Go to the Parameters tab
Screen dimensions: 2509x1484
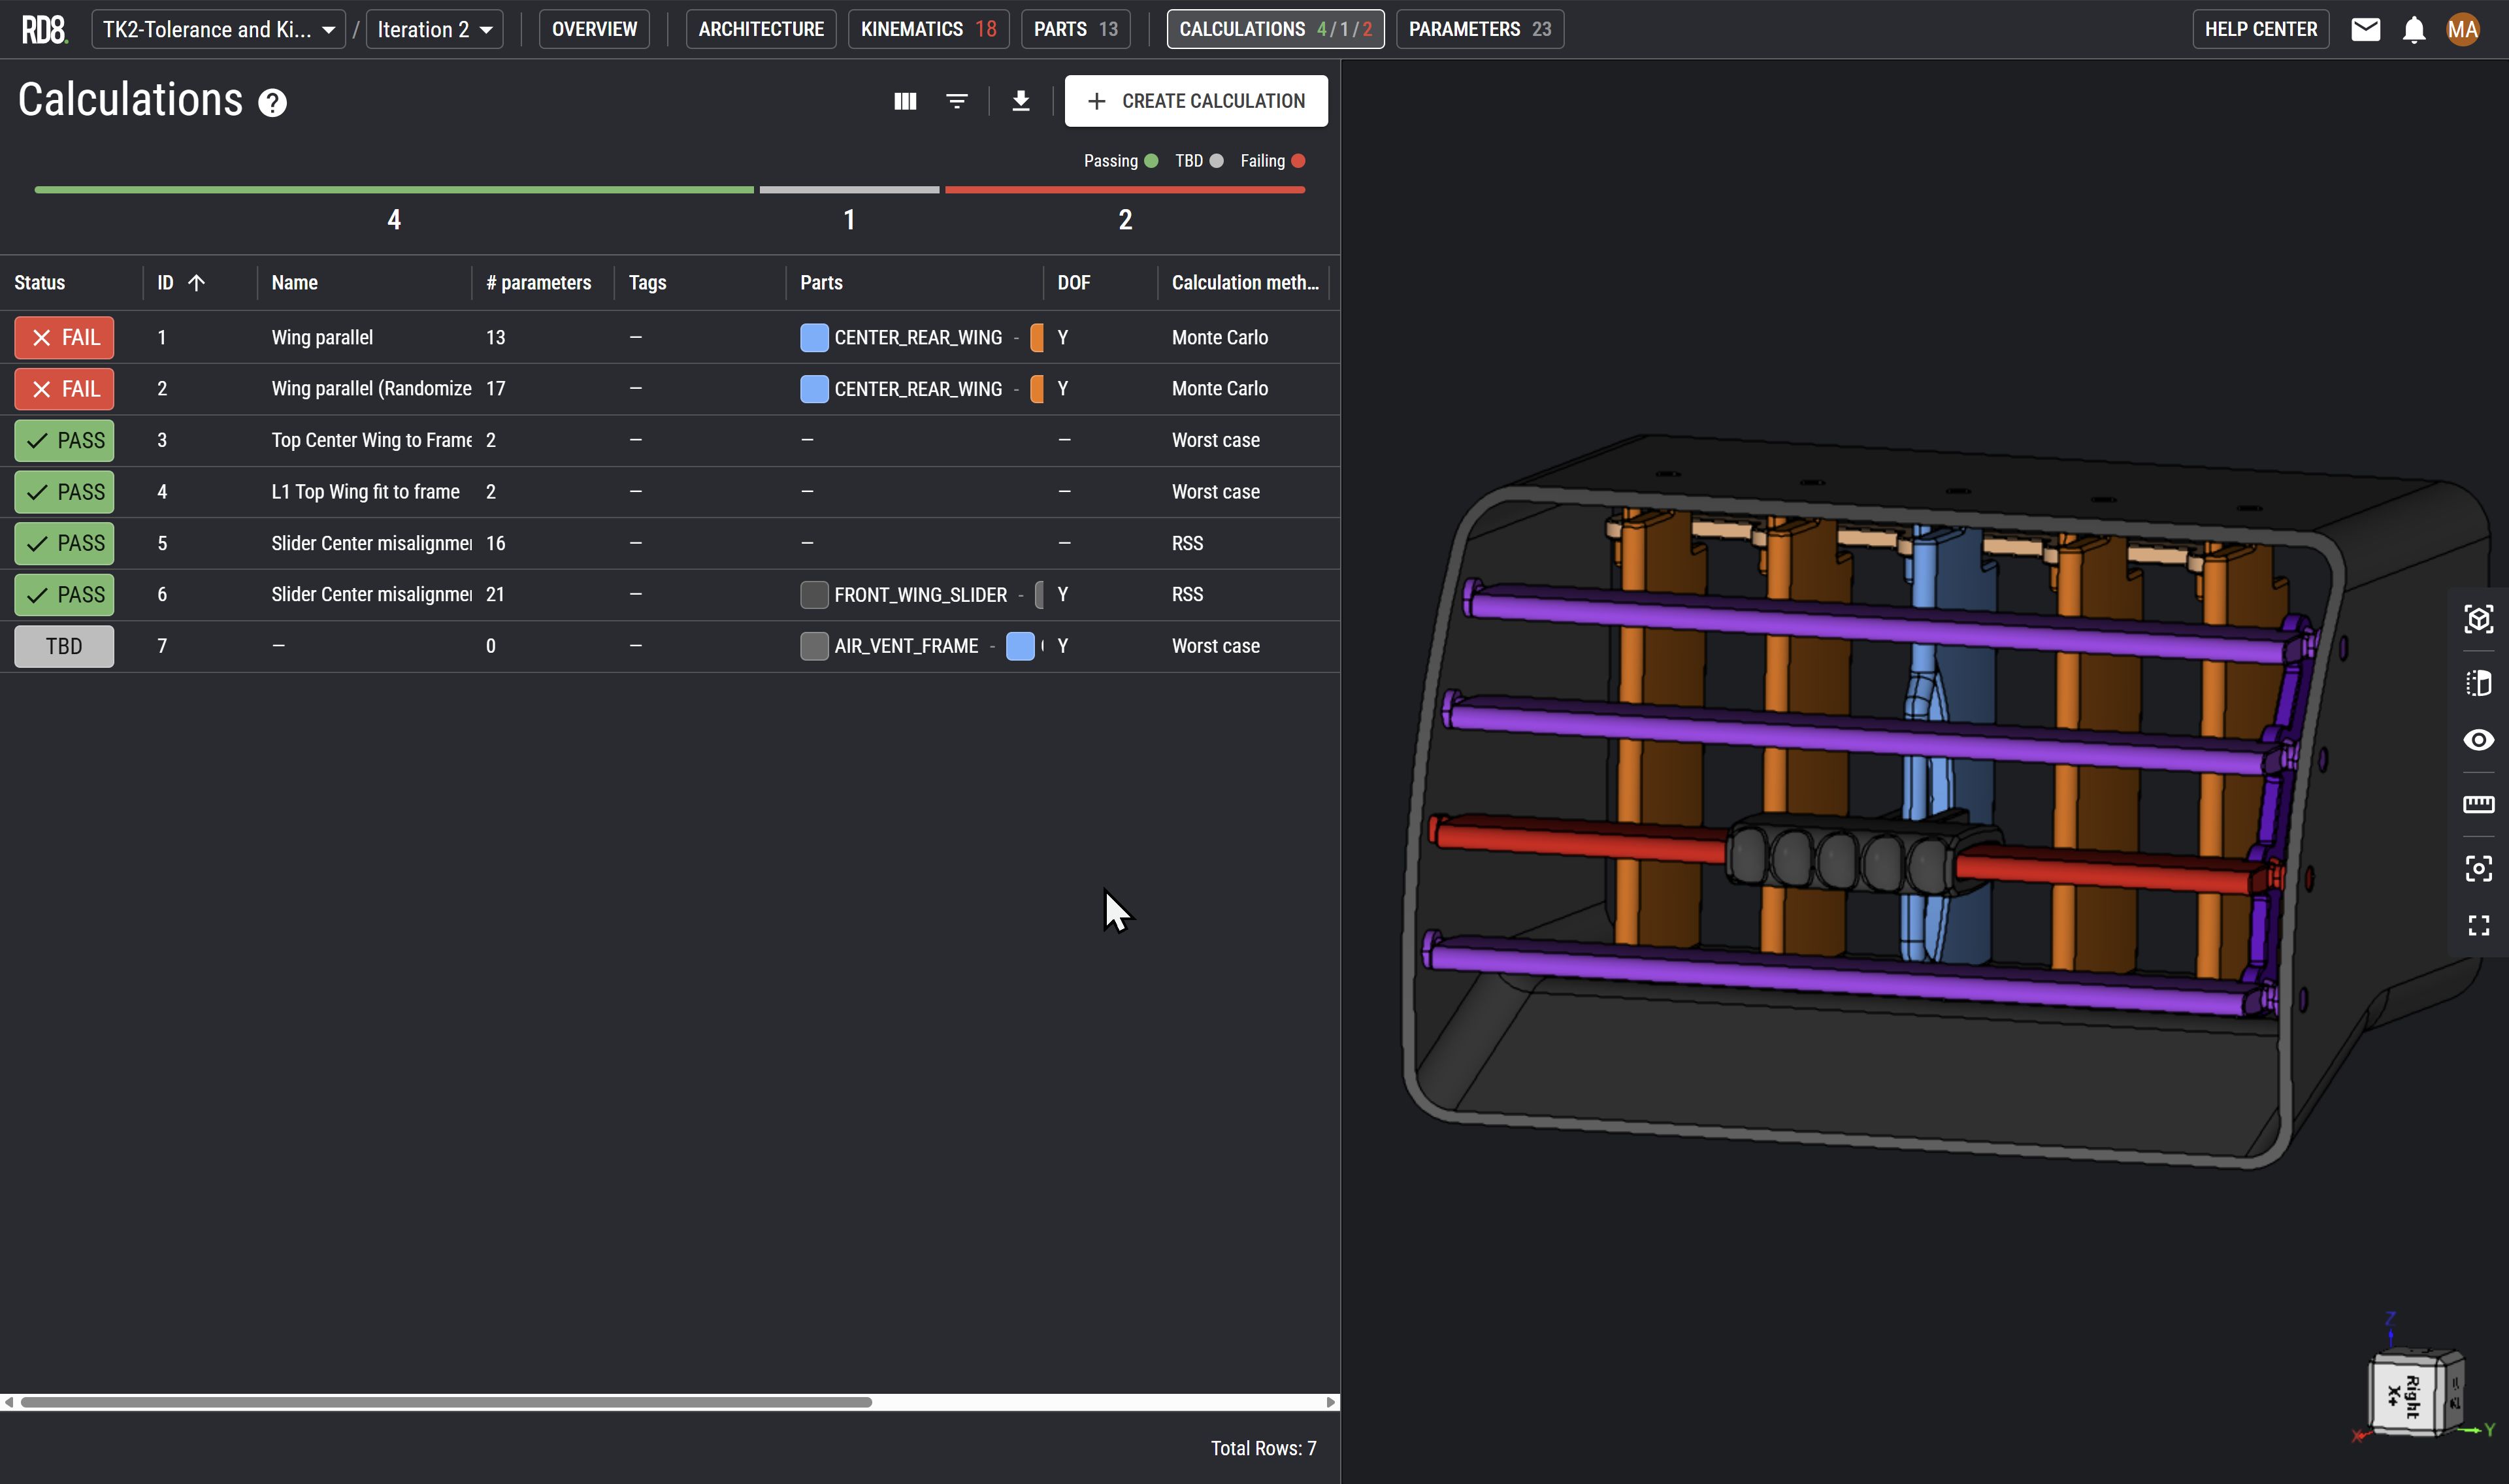1479,29
